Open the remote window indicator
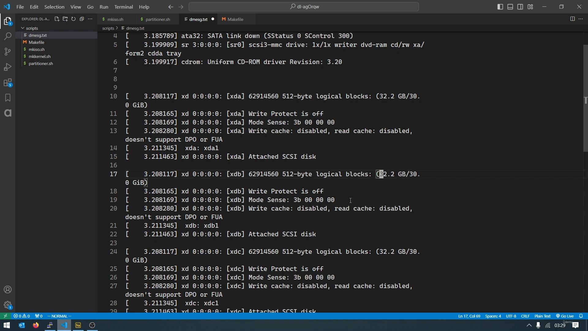The height and width of the screenshot is (331, 588). (x=5, y=316)
